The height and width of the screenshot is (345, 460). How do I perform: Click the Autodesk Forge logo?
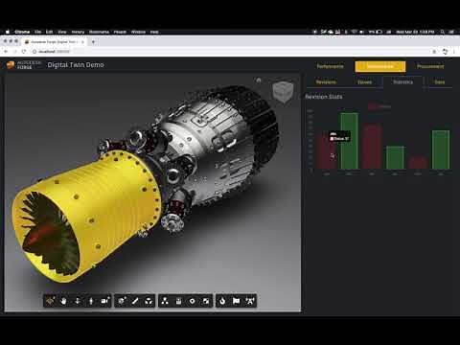click(23, 65)
